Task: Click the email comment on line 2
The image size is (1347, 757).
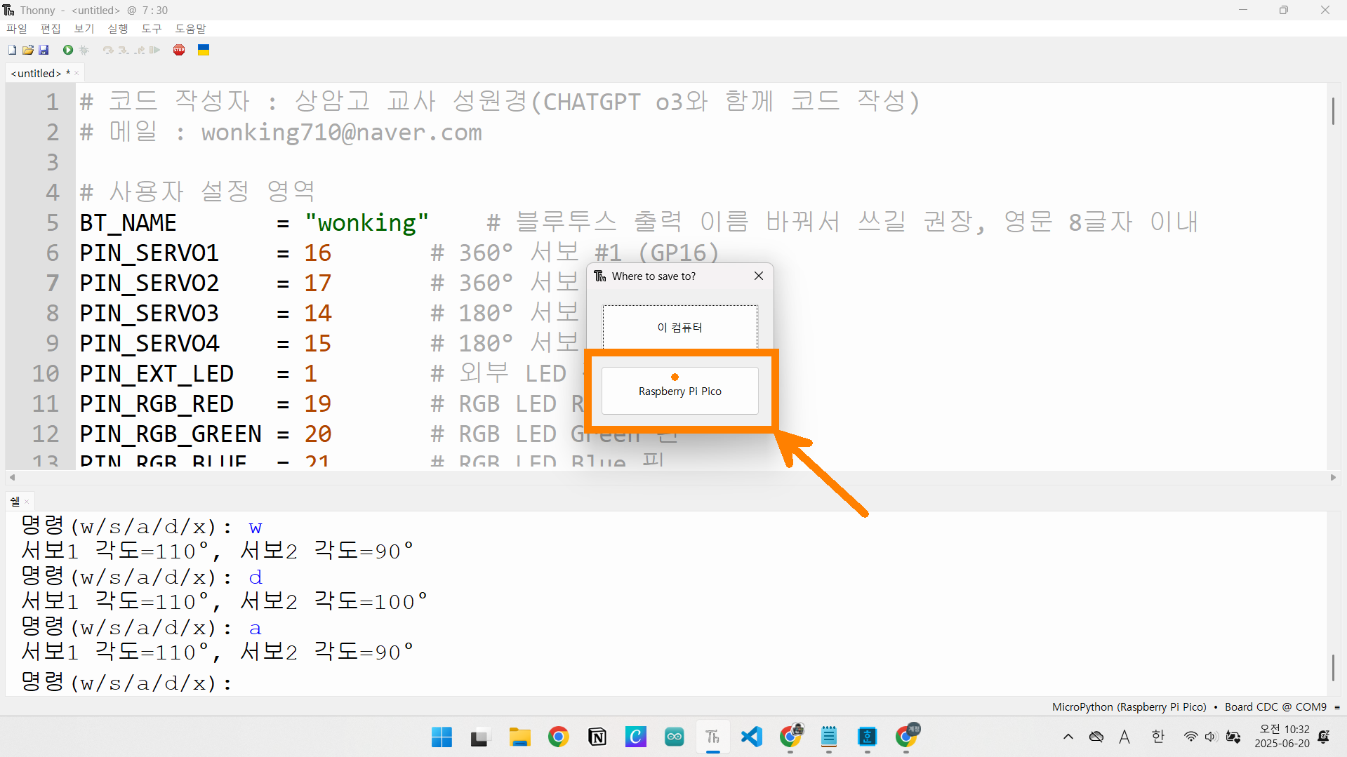Action: 281,133
